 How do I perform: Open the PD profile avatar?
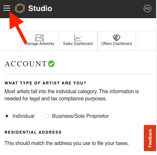click(147, 8)
